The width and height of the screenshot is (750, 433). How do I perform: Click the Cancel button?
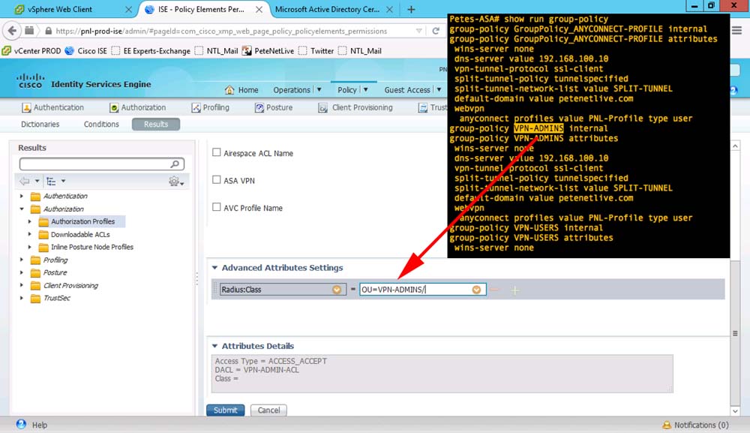268,410
